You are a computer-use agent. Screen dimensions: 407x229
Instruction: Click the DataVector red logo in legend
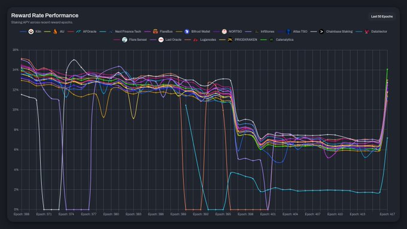(367, 32)
